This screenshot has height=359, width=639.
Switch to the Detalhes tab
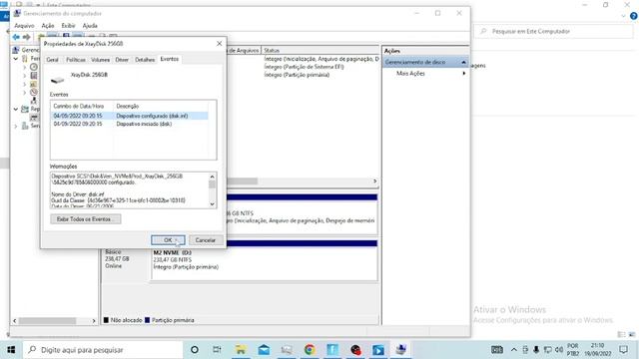(145, 60)
